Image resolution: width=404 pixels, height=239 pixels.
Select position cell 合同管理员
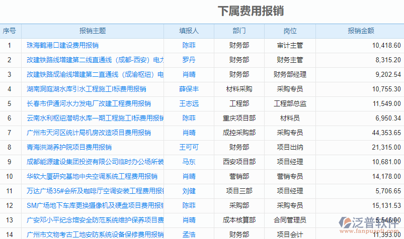point(290,220)
